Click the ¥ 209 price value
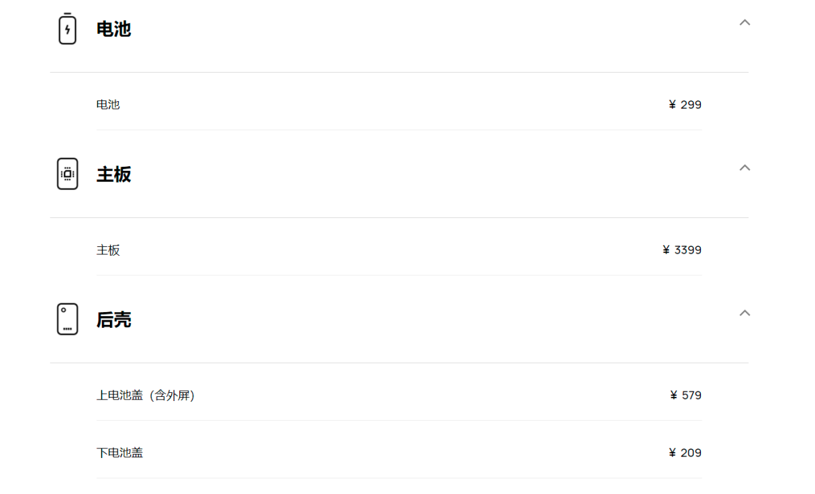The height and width of the screenshot is (494, 815). (685, 453)
